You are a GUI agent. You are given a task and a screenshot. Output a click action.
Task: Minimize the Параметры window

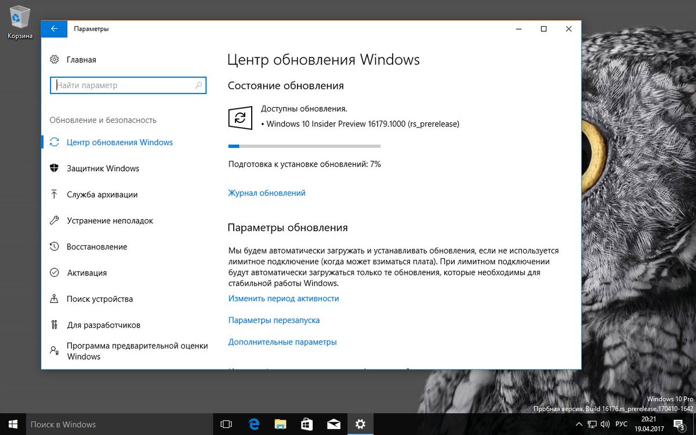[x=518, y=28]
